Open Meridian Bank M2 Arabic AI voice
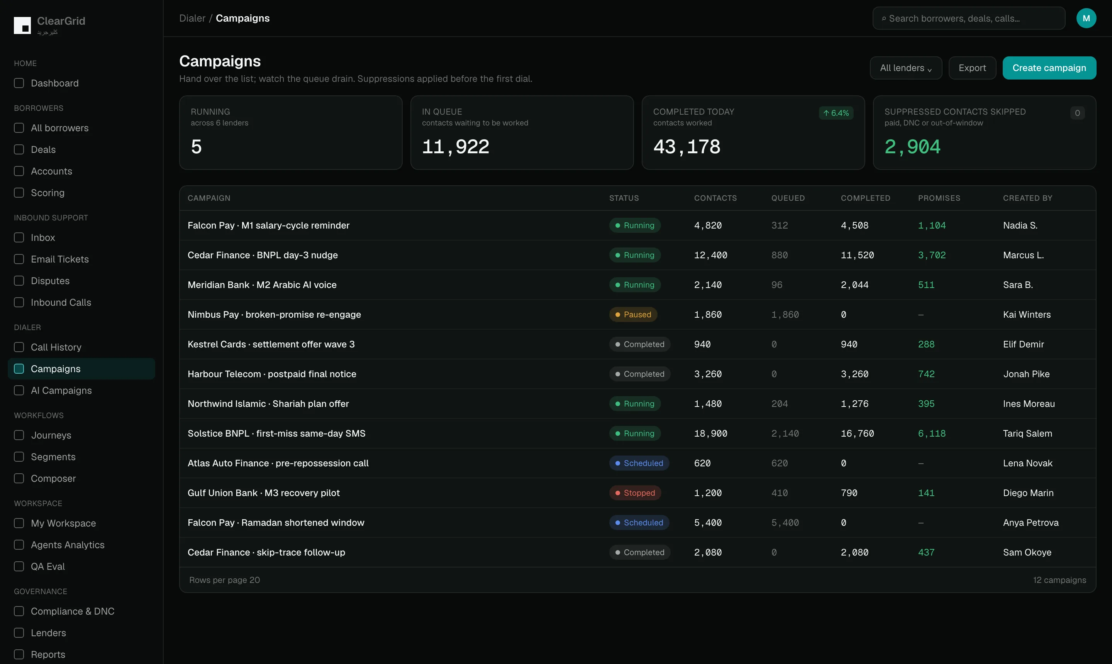The height and width of the screenshot is (664, 1112). [x=262, y=285]
